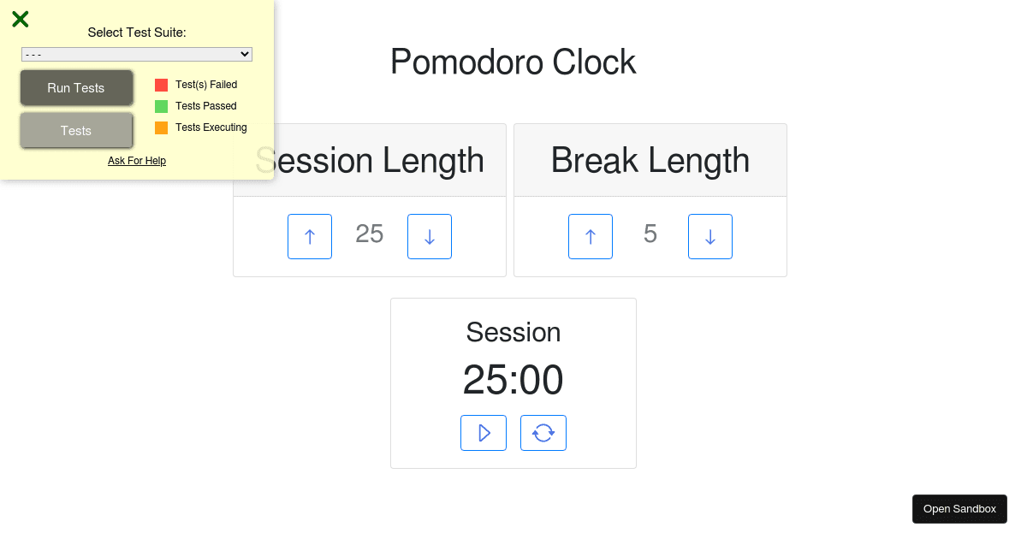Open the Ask For Help link

coord(137,160)
